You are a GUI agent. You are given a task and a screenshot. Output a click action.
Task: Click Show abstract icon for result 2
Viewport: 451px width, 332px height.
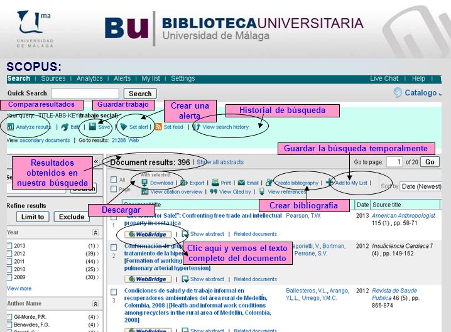click(185, 279)
